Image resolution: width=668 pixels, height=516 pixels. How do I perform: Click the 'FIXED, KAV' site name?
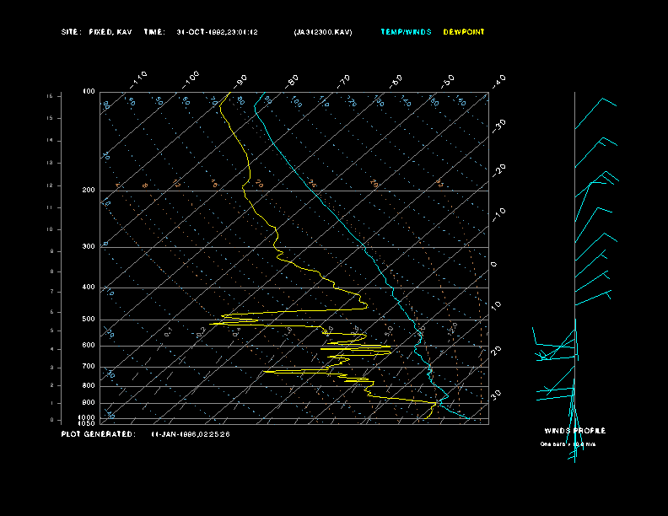pos(110,32)
